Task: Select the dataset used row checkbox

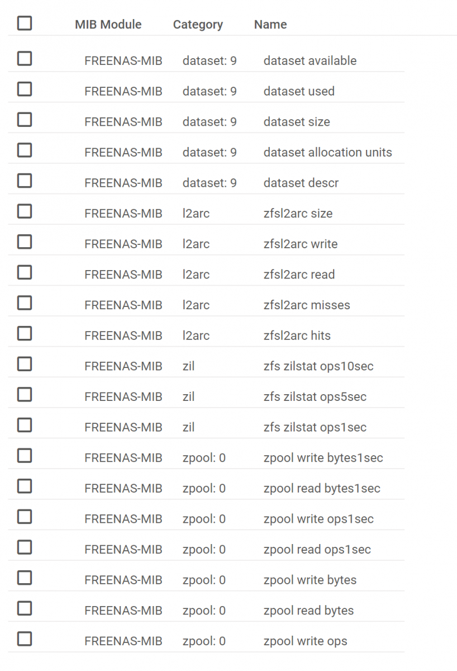Action: pos(25,89)
